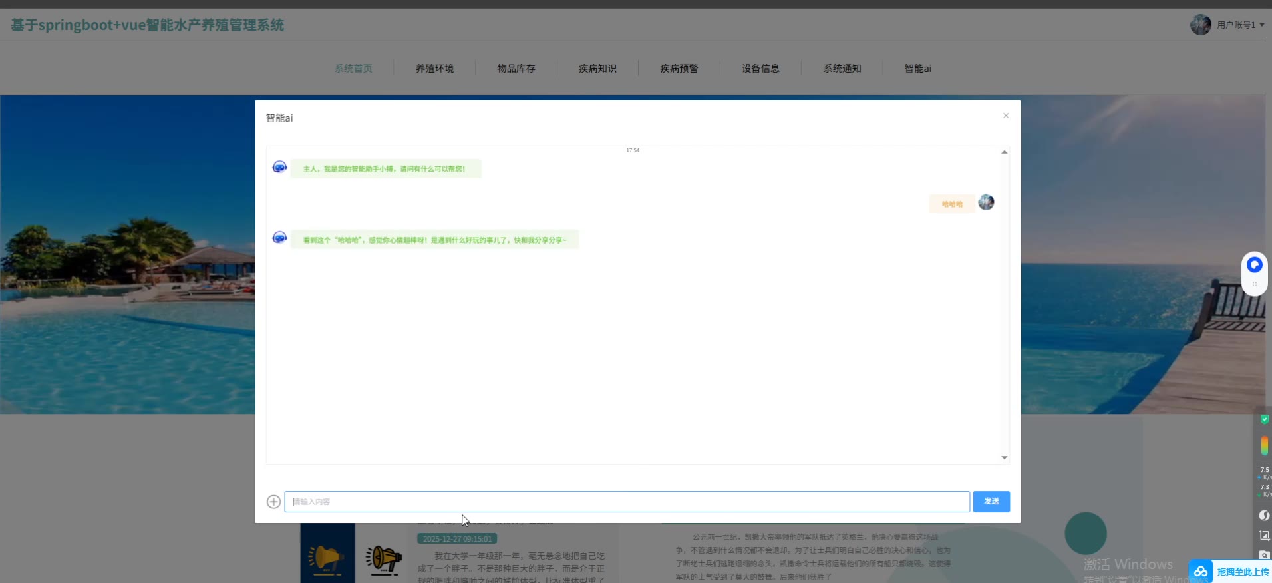
Task: Open the screenshot crop tool icon
Action: point(1264,535)
